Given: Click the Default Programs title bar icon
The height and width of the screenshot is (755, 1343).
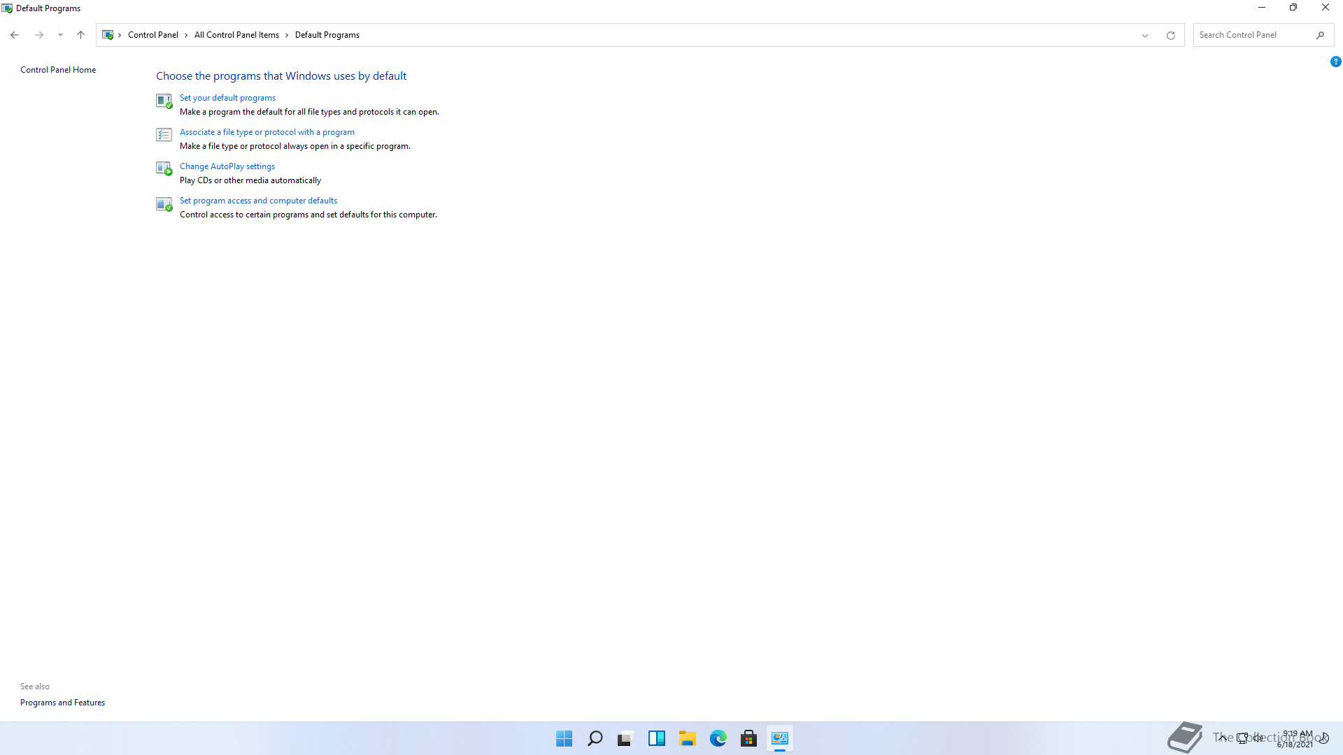Looking at the screenshot, I should click(7, 8).
